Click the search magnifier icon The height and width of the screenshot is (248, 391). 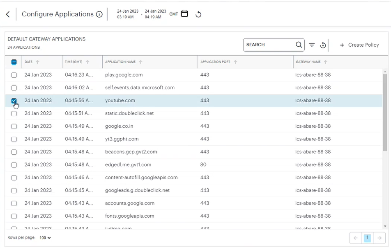click(299, 45)
